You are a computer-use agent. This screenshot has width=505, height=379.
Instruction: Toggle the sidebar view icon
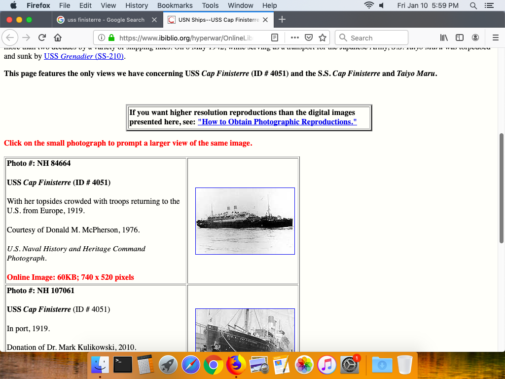pos(460,38)
